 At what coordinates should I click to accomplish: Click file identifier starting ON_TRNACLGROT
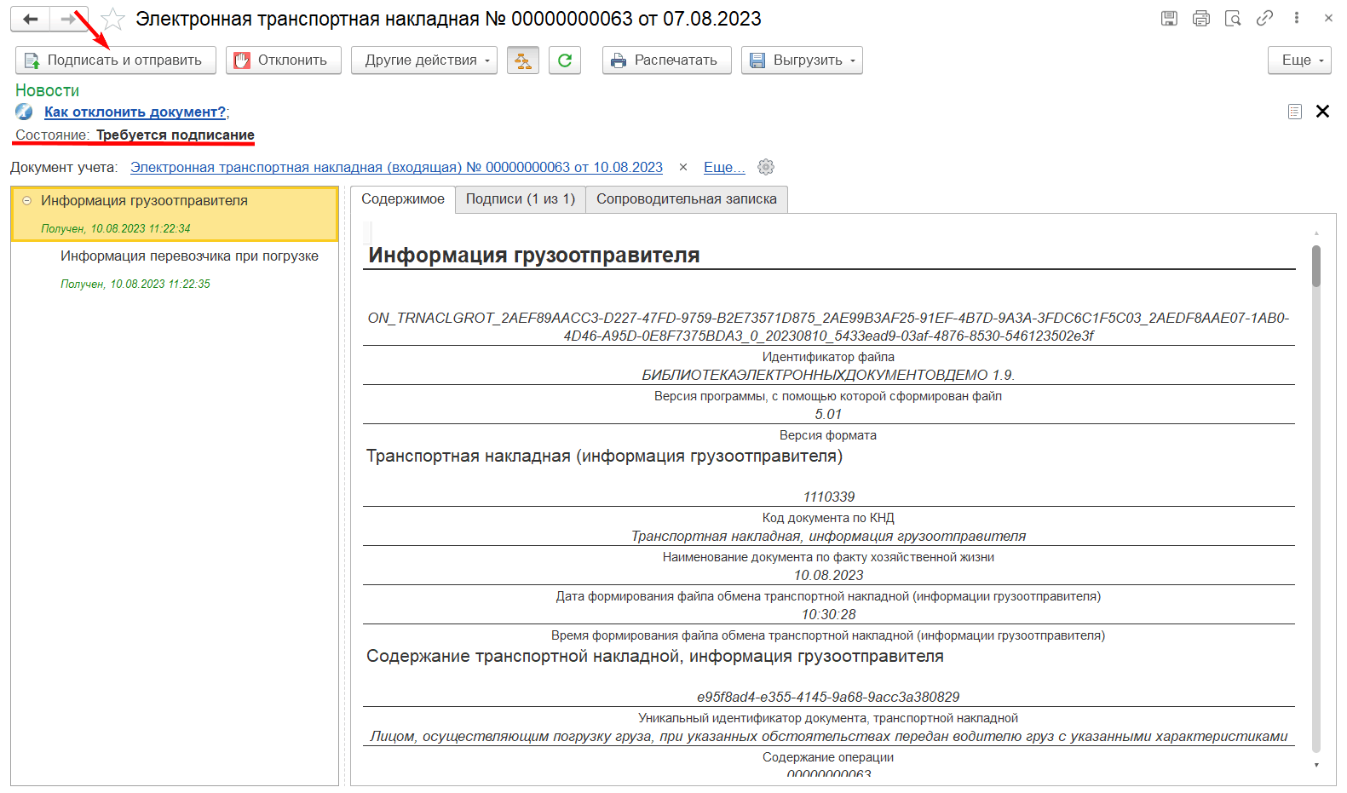click(828, 327)
